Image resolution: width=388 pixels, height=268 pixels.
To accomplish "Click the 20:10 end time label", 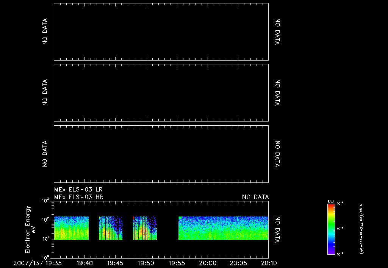I will tap(269, 263).
